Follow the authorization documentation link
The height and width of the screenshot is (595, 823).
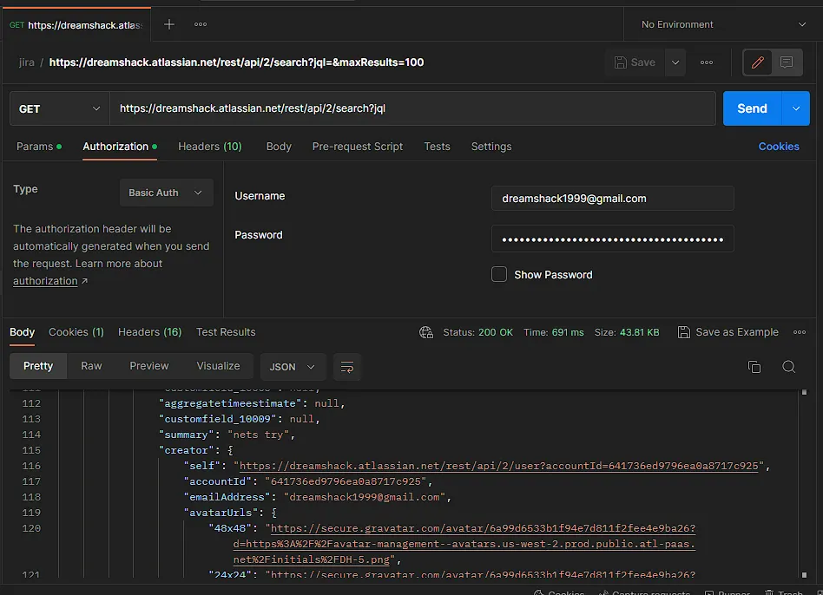coord(45,280)
